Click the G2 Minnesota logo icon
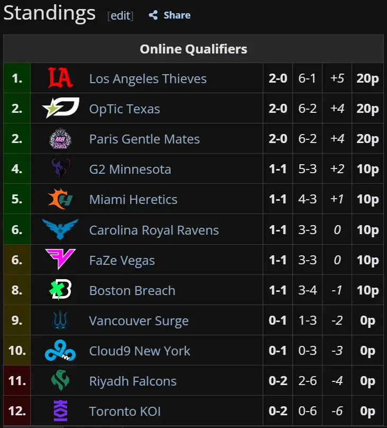387x428 pixels. [x=60, y=169]
